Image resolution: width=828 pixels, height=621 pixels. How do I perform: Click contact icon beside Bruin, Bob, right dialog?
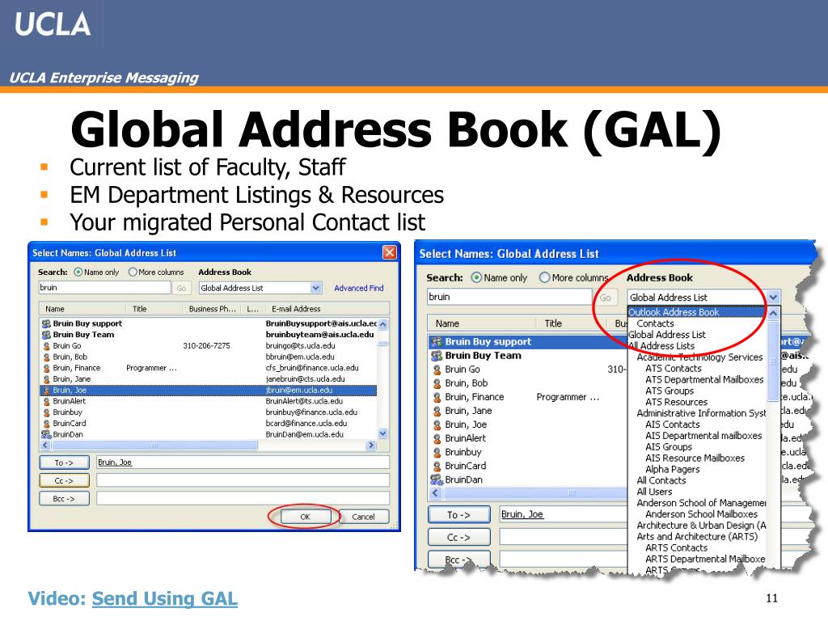[x=437, y=383]
